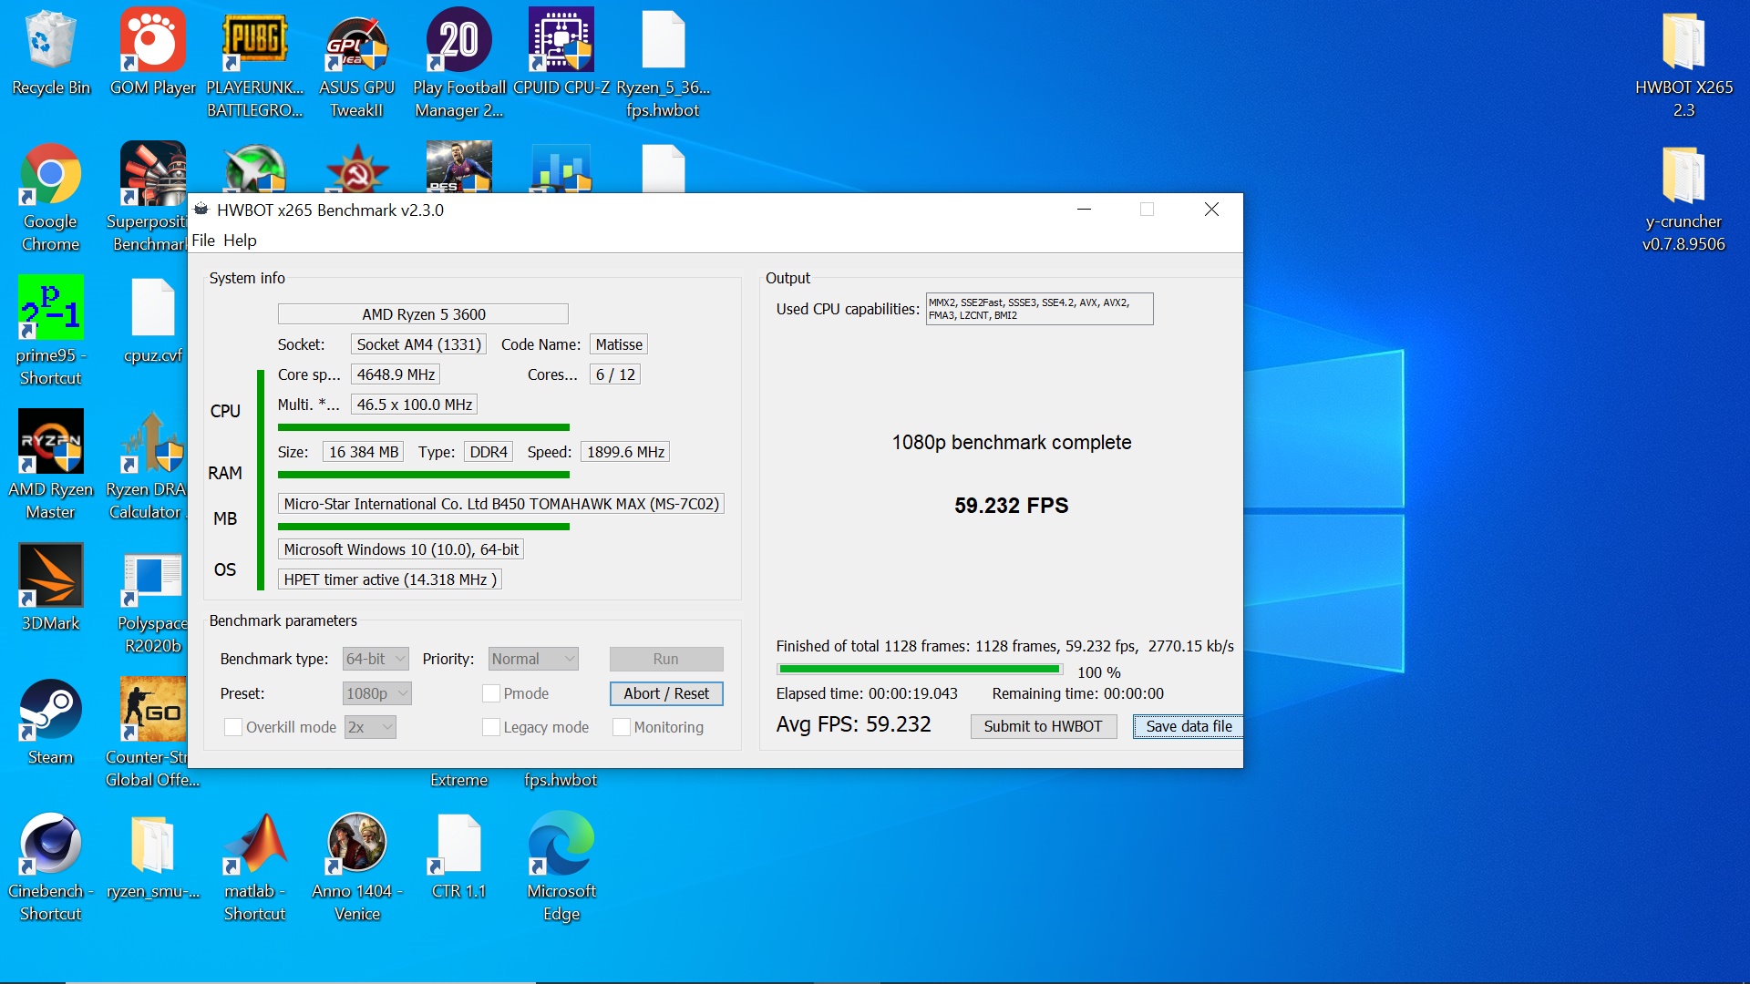The image size is (1750, 984).
Task: Click the RAM speed 1899.6 MHz value
Action: click(625, 452)
